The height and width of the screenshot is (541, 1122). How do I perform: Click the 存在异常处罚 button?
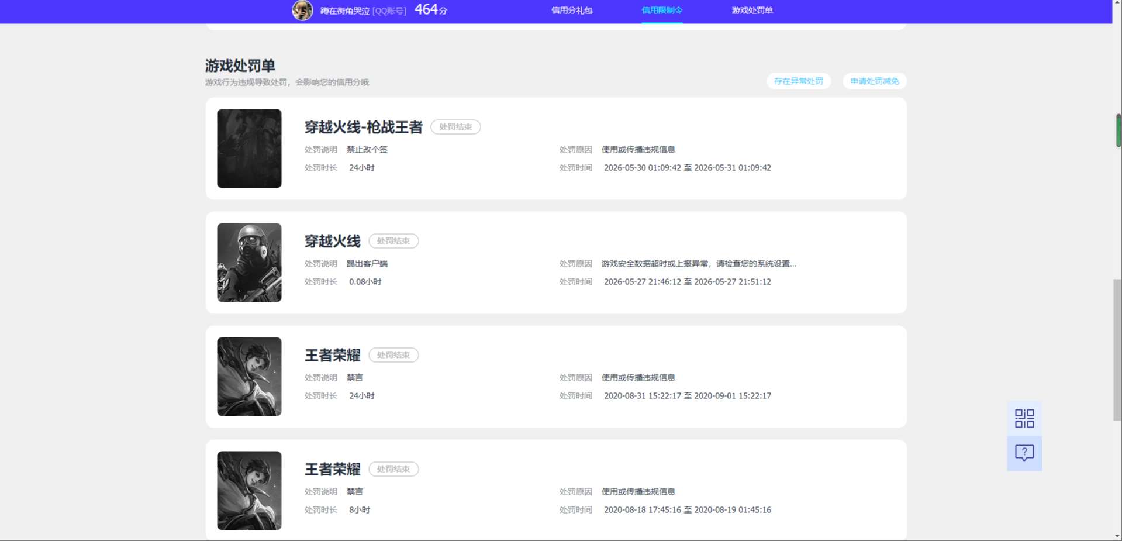pos(799,81)
